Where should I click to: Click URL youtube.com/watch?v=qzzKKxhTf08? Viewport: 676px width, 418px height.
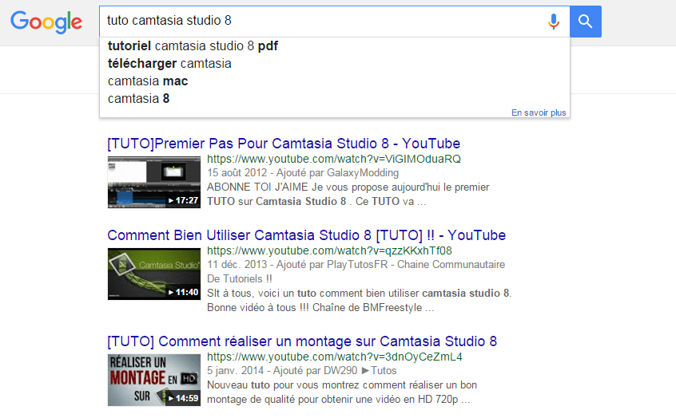pyautogui.click(x=329, y=251)
